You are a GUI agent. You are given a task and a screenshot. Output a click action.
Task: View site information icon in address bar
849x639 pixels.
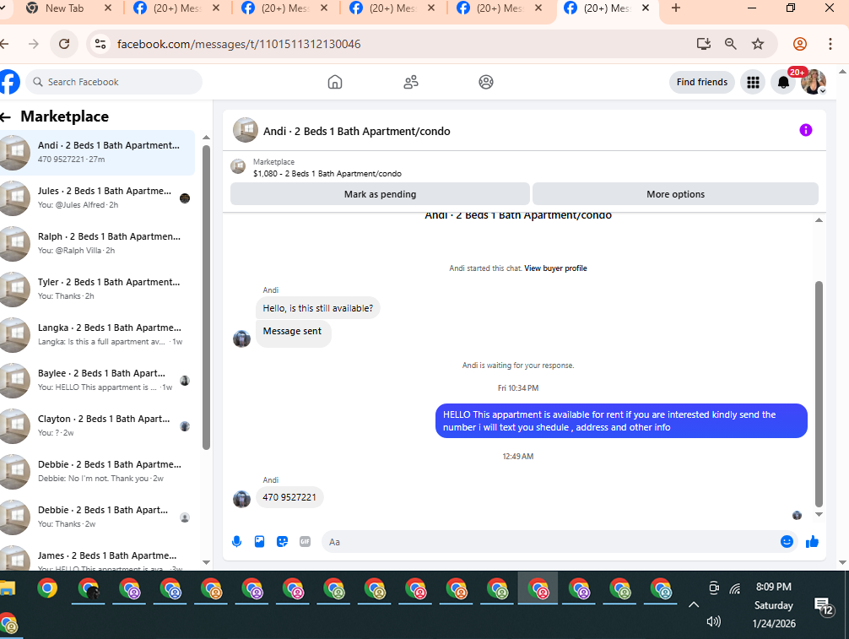click(x=100, y=44)
